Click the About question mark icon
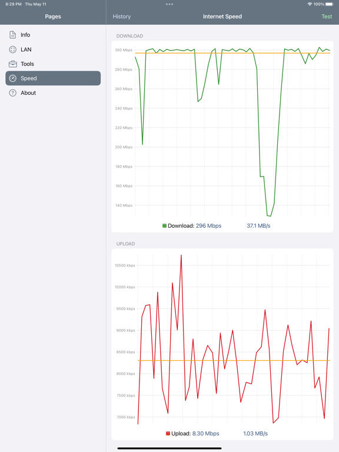This screenshot has height=452, width=339. 13,93
